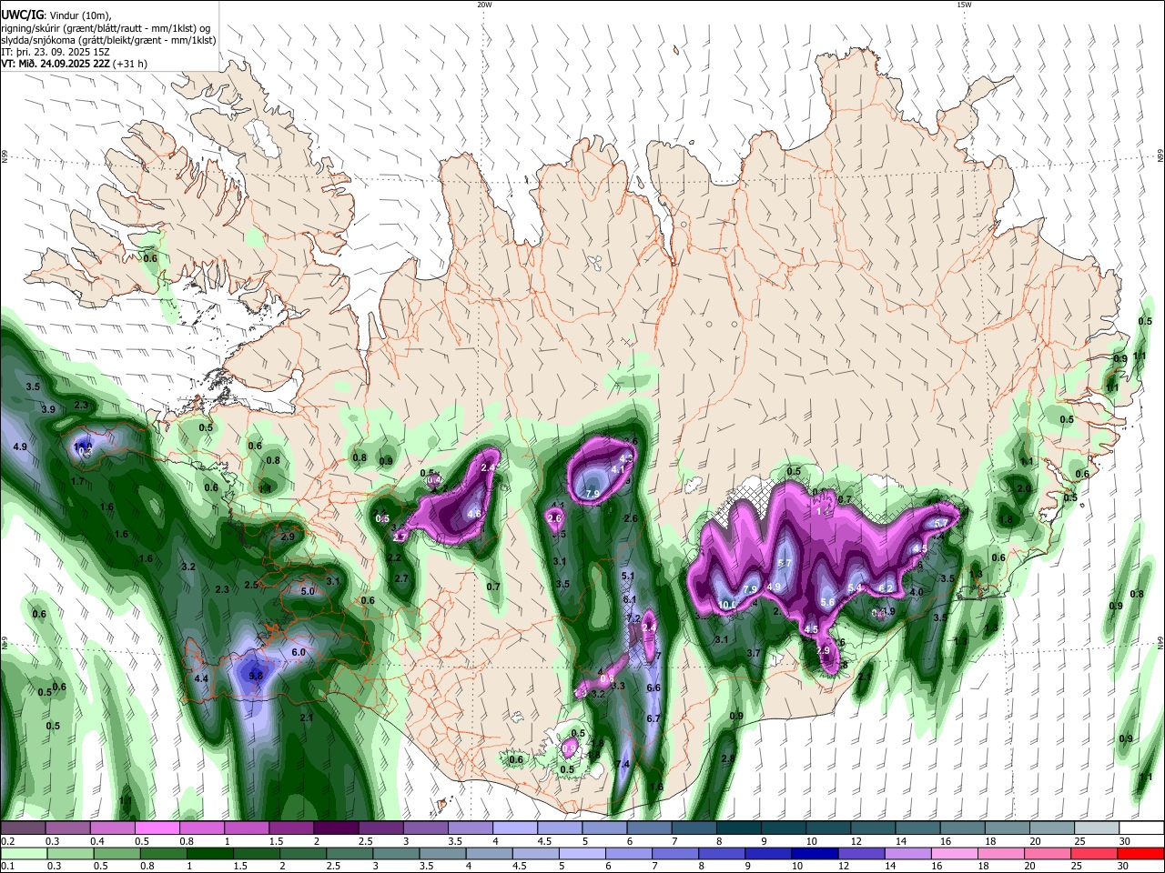Viewport: 1165px width, 873px height.
Task: Click the red rain legend swatch between 25 and 30
Action: click(1093, 853)
